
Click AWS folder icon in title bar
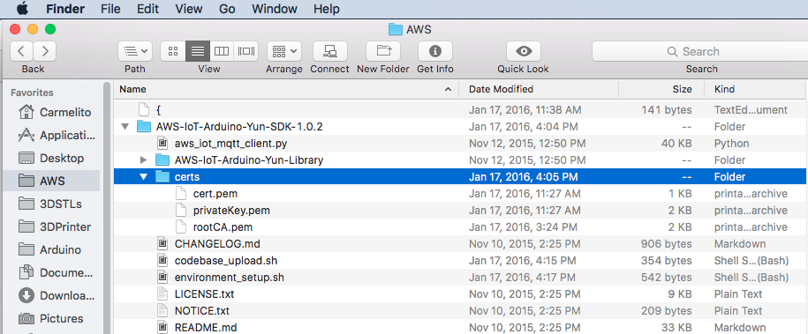396,29
